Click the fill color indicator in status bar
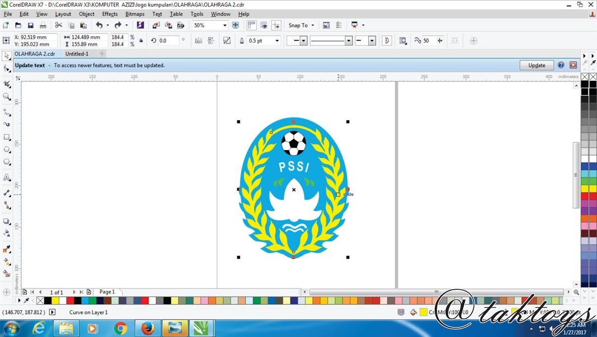Screen dimensions: 597x337 click(x=423, y=312)
